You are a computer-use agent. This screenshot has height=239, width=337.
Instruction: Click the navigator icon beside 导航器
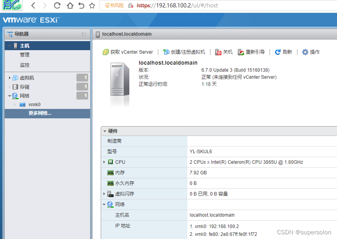[10, 34]
